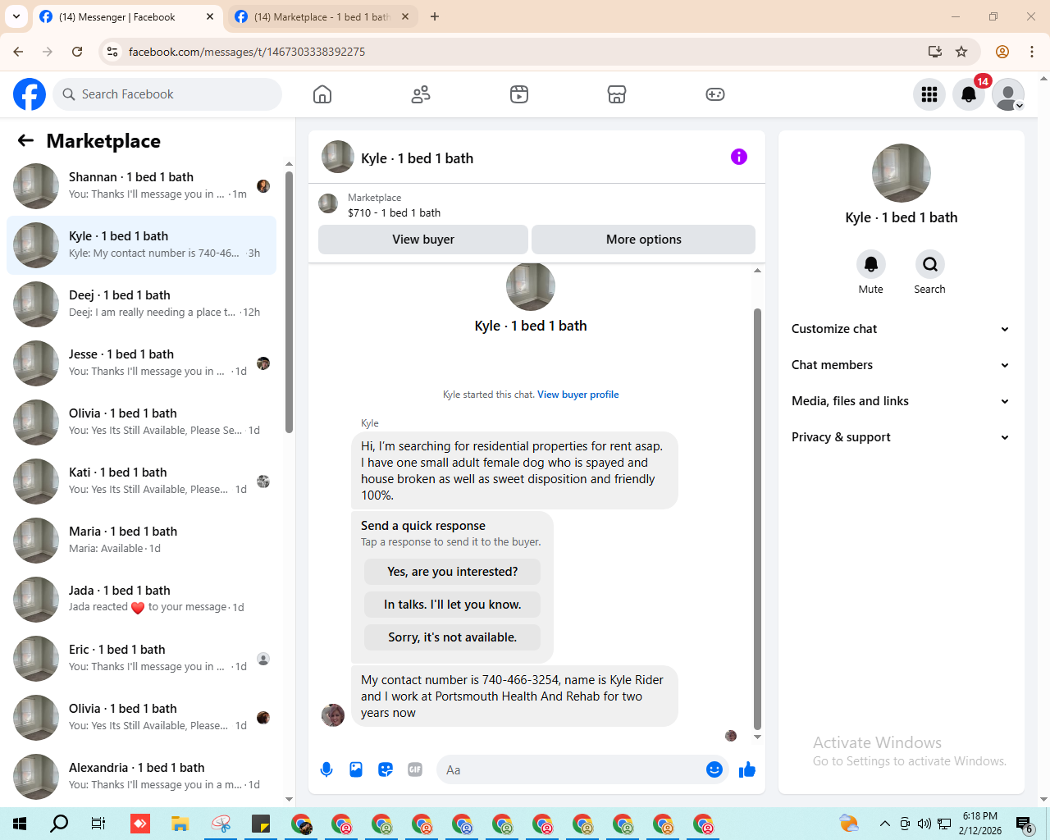Open Chrome three-dot menu
Image resolution: width=1050 pixels, height=840 pixels.
pos(1032,52)
